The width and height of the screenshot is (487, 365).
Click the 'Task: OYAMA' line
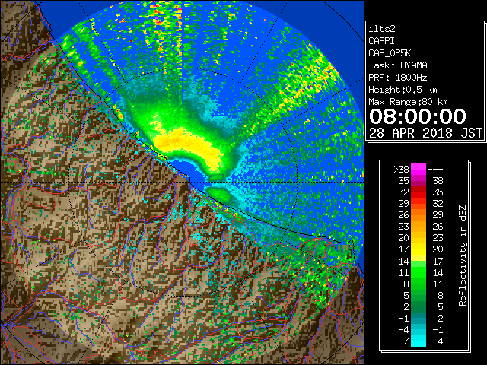pyautogui.click(x=398, y=65)
